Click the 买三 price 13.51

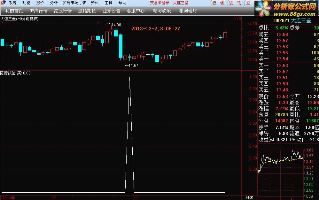282,78
